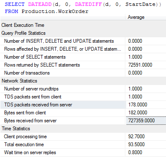Click 'Number of server roundtrips' label
The height and width of the screenshot is (160, 166).
31,89
